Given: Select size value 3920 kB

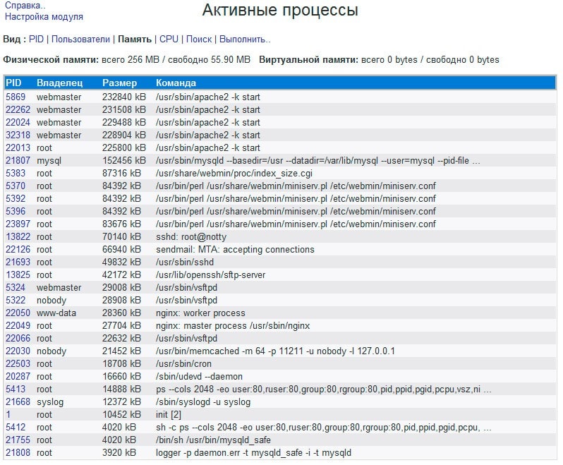Looking at the screenshot, I should coord(119,452).
